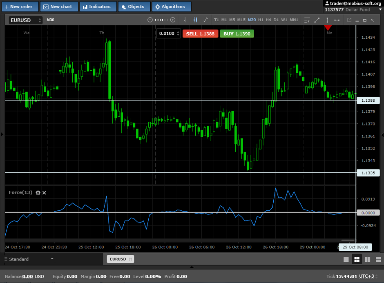This screenshot has height=283, width=384.
Task: Click the New order button
Action: (20, 7)
